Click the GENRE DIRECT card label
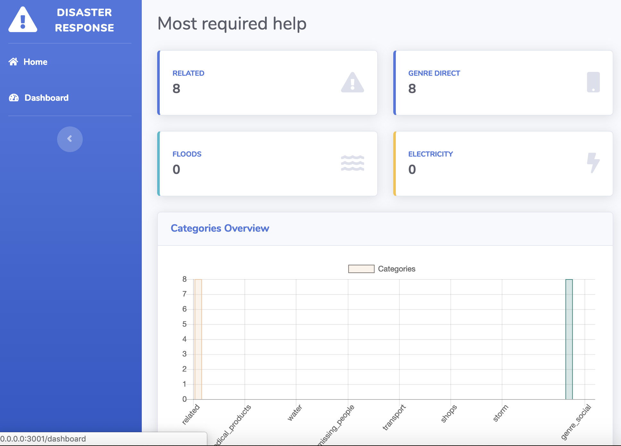 pos(434,73)
